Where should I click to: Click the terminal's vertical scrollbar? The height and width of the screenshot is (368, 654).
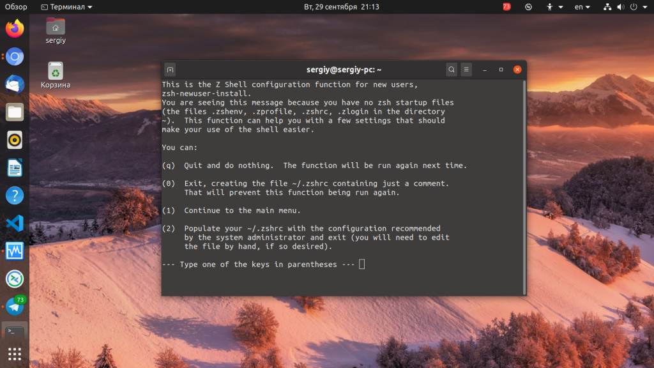tap(524, 185)
